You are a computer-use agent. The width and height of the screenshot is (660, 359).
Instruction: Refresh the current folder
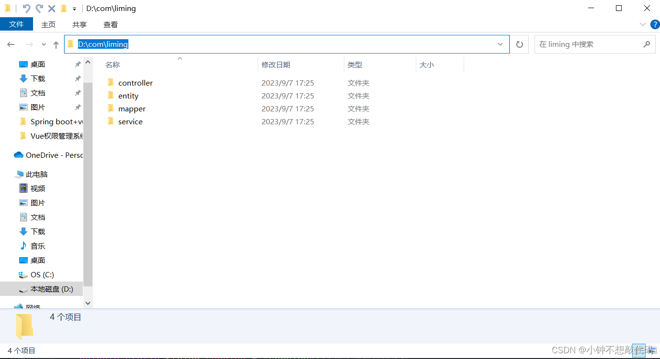[x=520, y=44]
